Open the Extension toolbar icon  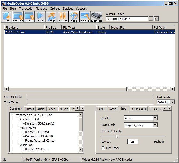pyautogui.click(x=96, y=17)
